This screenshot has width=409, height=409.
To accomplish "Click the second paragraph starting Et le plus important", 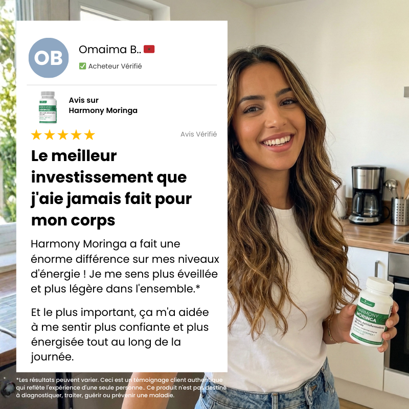I will click(x=120, y=334).
